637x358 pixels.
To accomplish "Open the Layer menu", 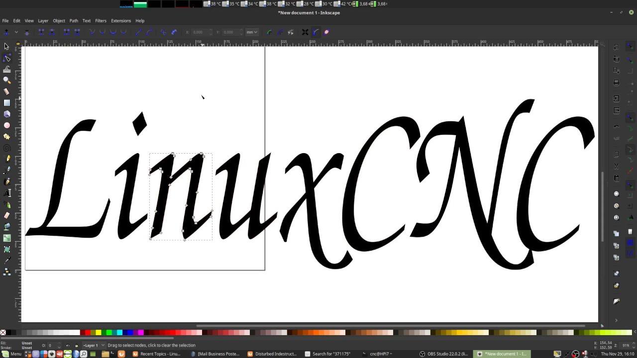I will (x=43, y=21).
